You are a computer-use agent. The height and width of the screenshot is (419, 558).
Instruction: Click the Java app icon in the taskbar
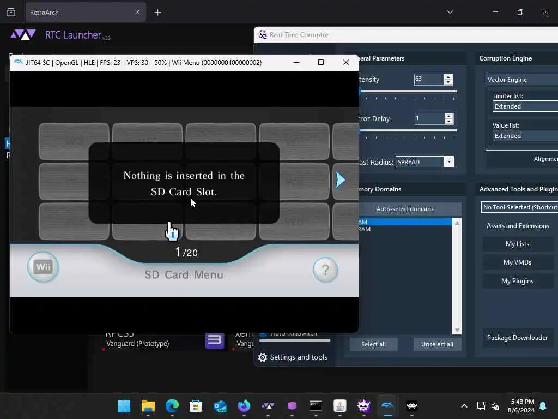click(340, 406)
